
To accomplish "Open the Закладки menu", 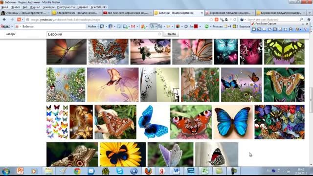I will (x=48, y=7).
